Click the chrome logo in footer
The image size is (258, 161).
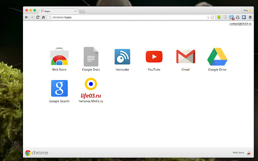click(x=37, y=153)
